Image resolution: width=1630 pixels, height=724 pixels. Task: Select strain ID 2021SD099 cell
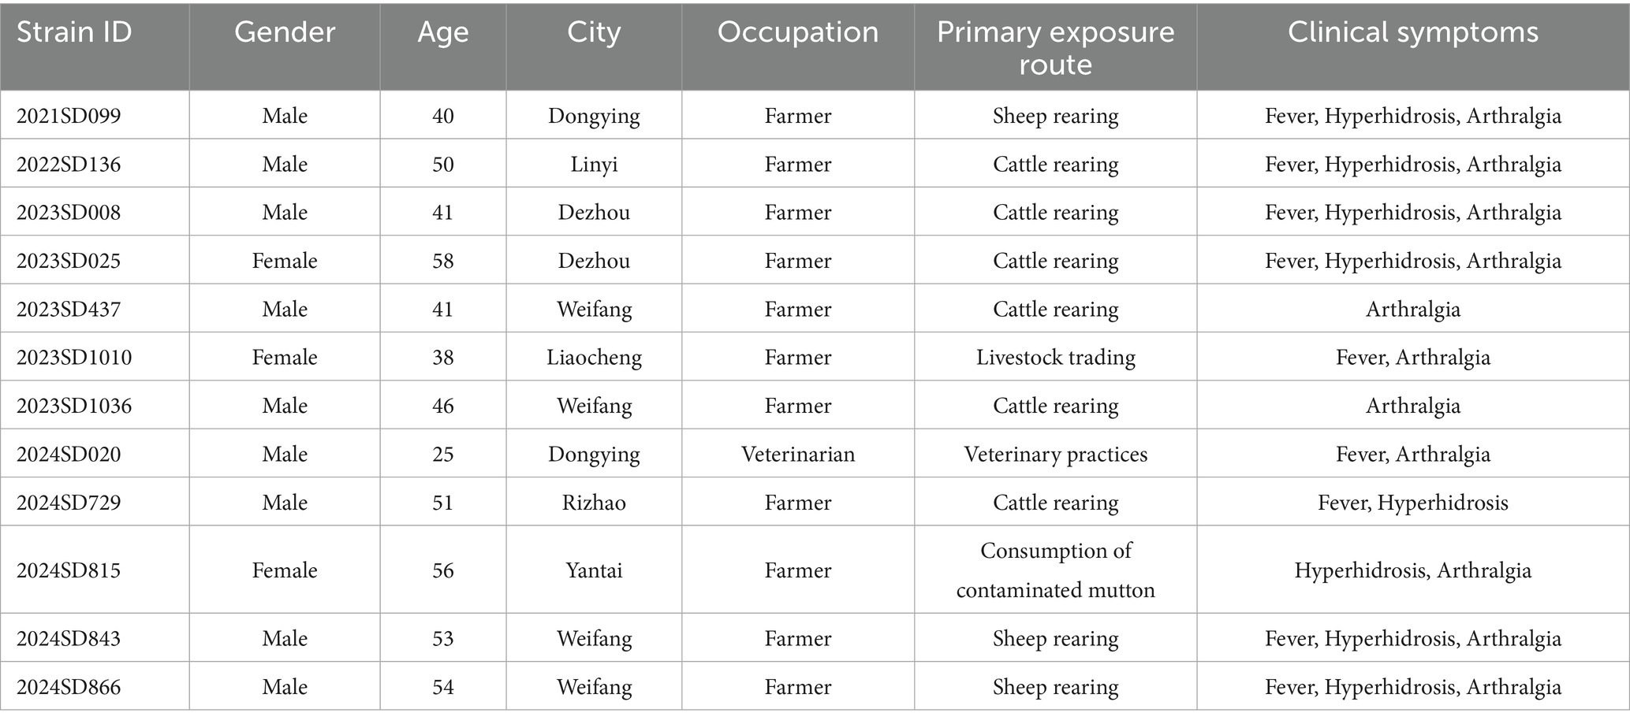[x=69, y=116]
